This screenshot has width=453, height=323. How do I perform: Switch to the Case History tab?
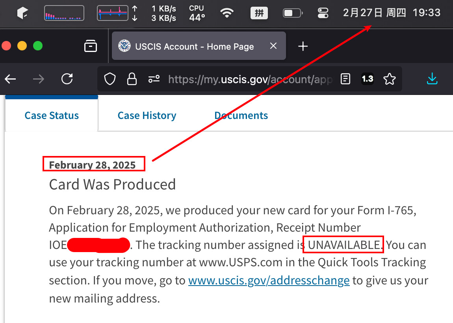pos(147,115)
